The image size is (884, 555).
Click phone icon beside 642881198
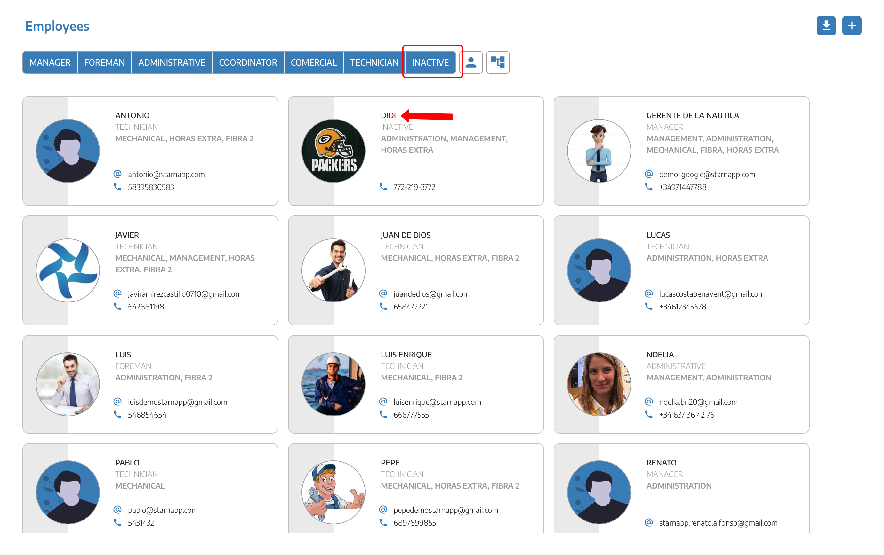117,306
